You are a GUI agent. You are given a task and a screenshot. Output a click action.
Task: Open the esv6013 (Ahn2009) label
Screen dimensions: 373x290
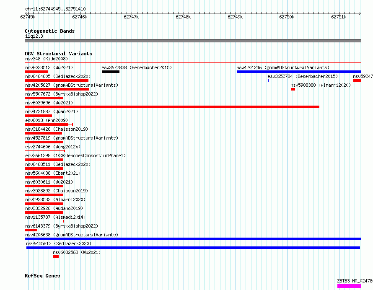click(x=47, y=120)
